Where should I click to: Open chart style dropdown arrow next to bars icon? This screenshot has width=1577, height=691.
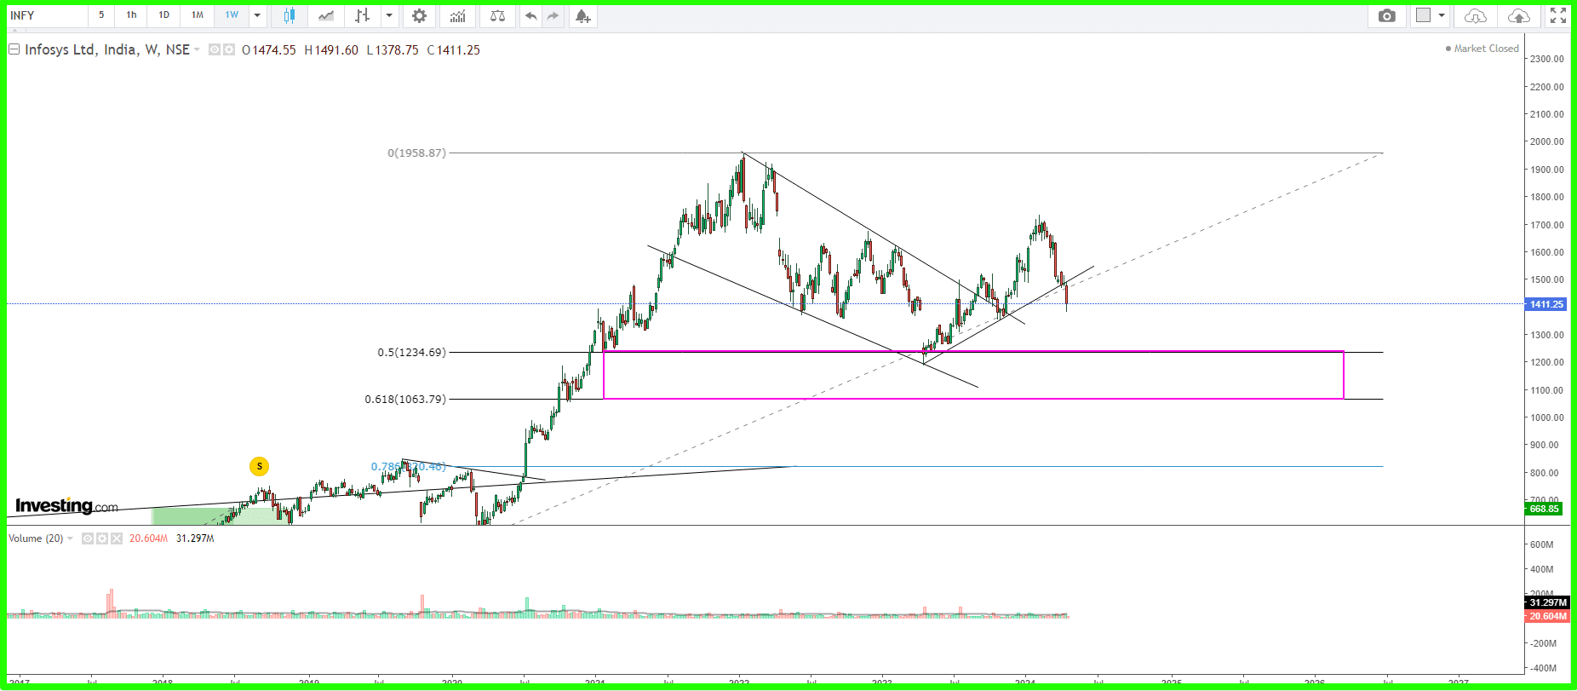(389, 15)
